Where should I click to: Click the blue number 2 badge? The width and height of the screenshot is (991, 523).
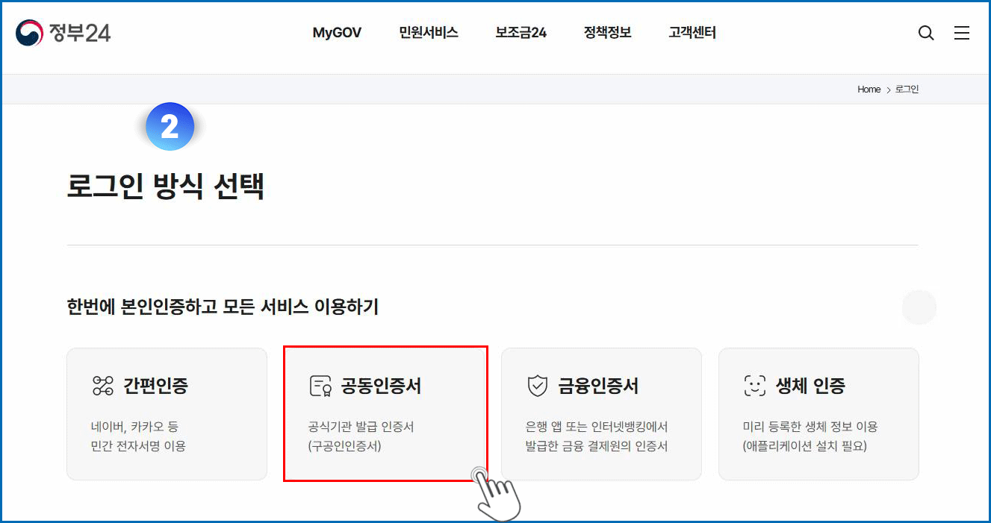point(170,127)
